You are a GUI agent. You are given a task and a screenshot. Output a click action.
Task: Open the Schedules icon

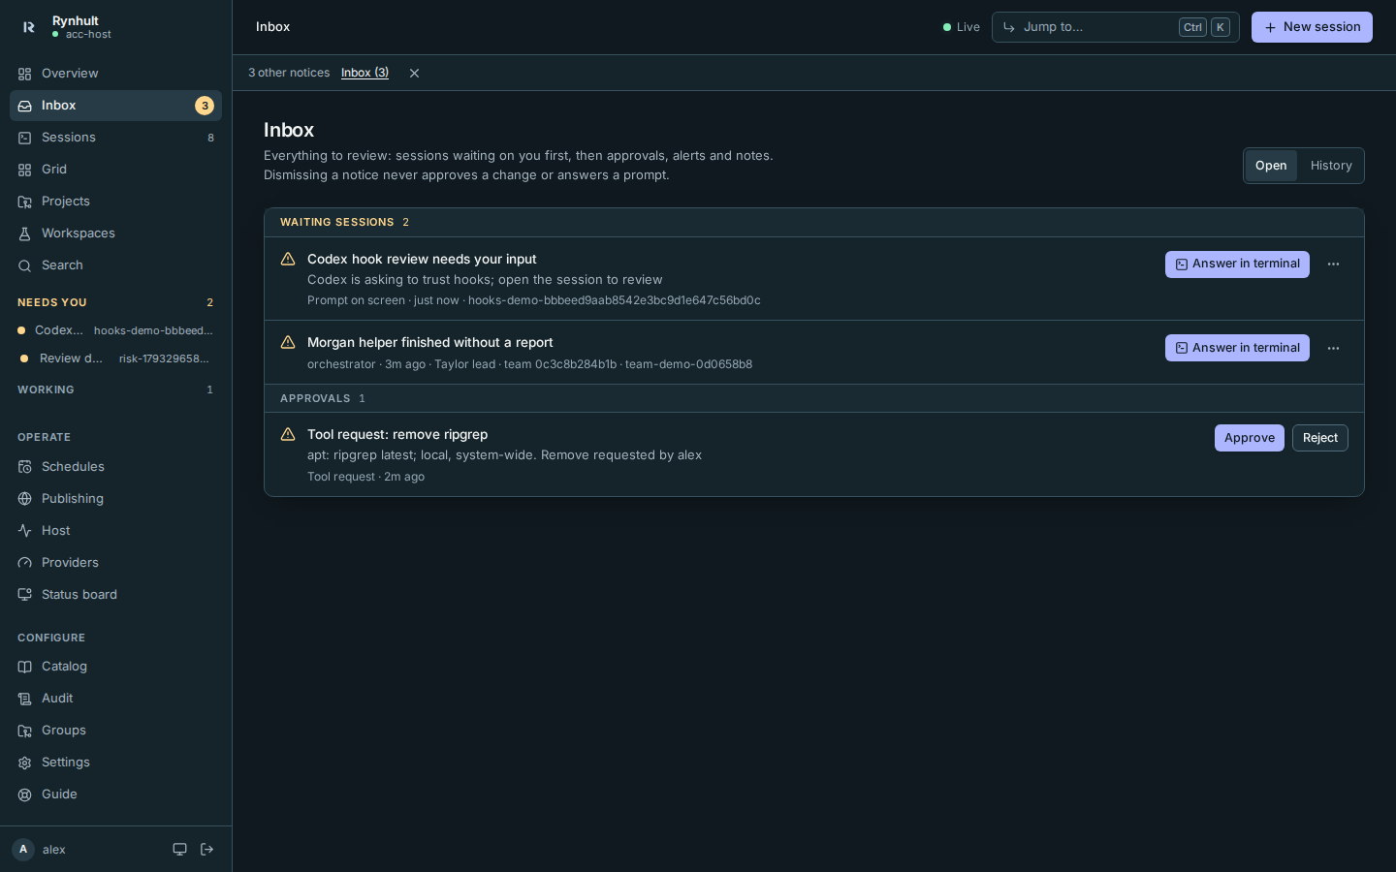(24, 467)
